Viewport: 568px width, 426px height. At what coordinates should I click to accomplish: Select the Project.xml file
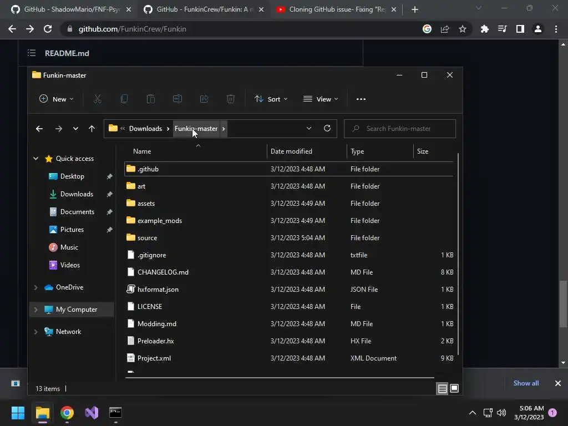[x=288, y=358]
